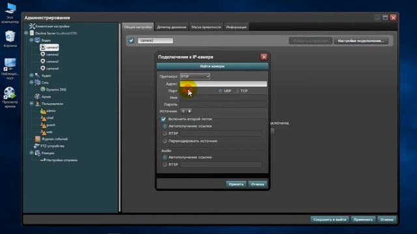Click the Реакции icon in tree

38,153
